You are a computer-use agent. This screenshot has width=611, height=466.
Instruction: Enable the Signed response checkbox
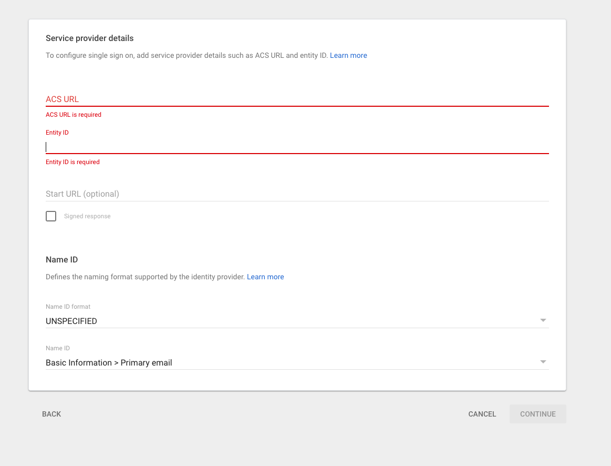click(50, 216)
